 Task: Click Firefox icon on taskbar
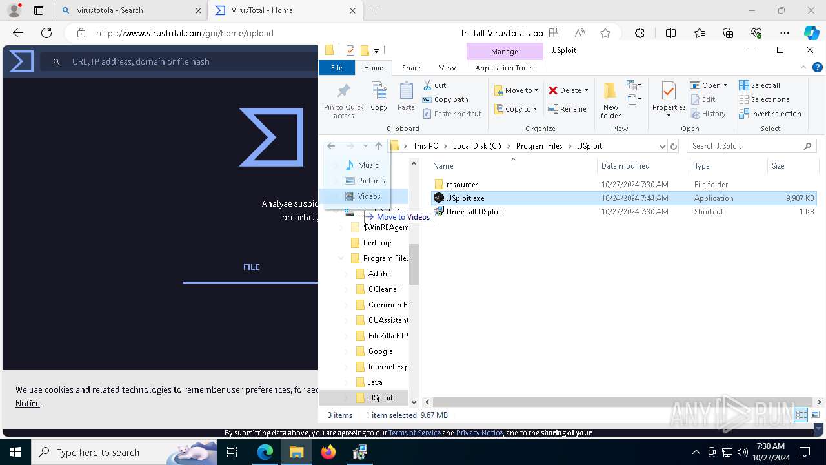click(x=328, y=452)
